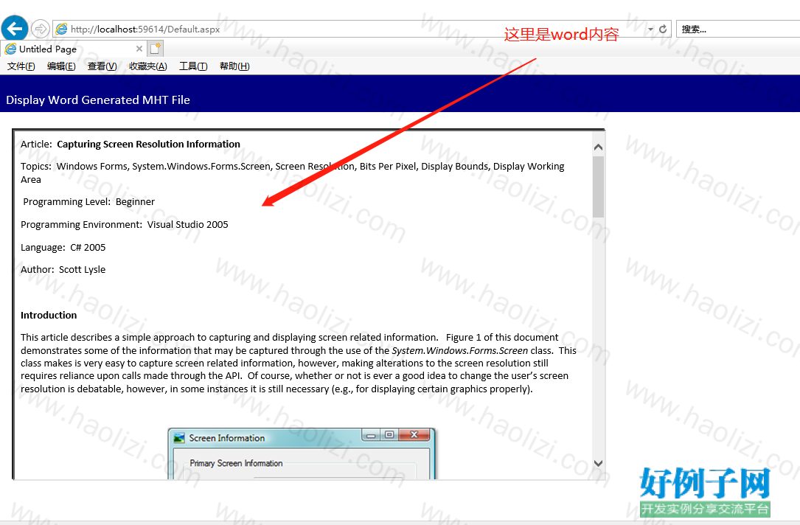The image size is (800, 525).
Task: Click the 'Programming Level: Beginner' line
Action: point(88,202)
